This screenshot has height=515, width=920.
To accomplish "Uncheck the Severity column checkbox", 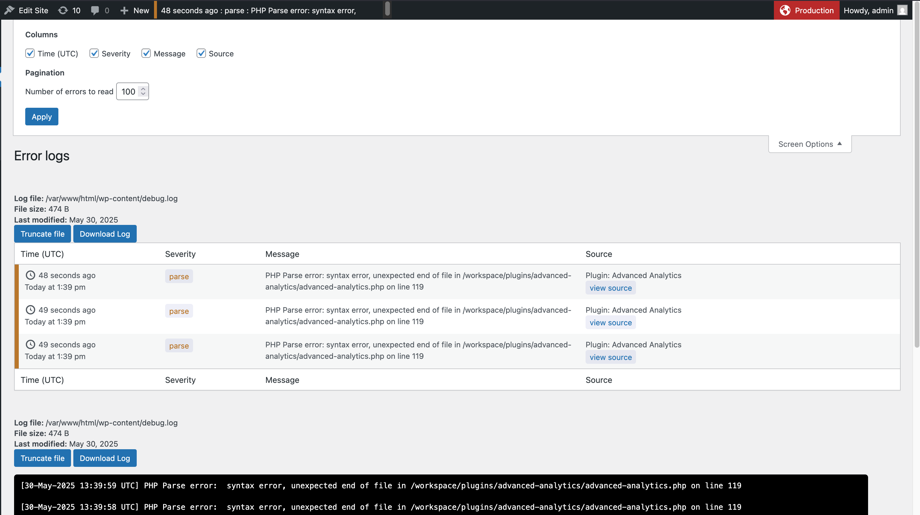I will tap(94, 53).
